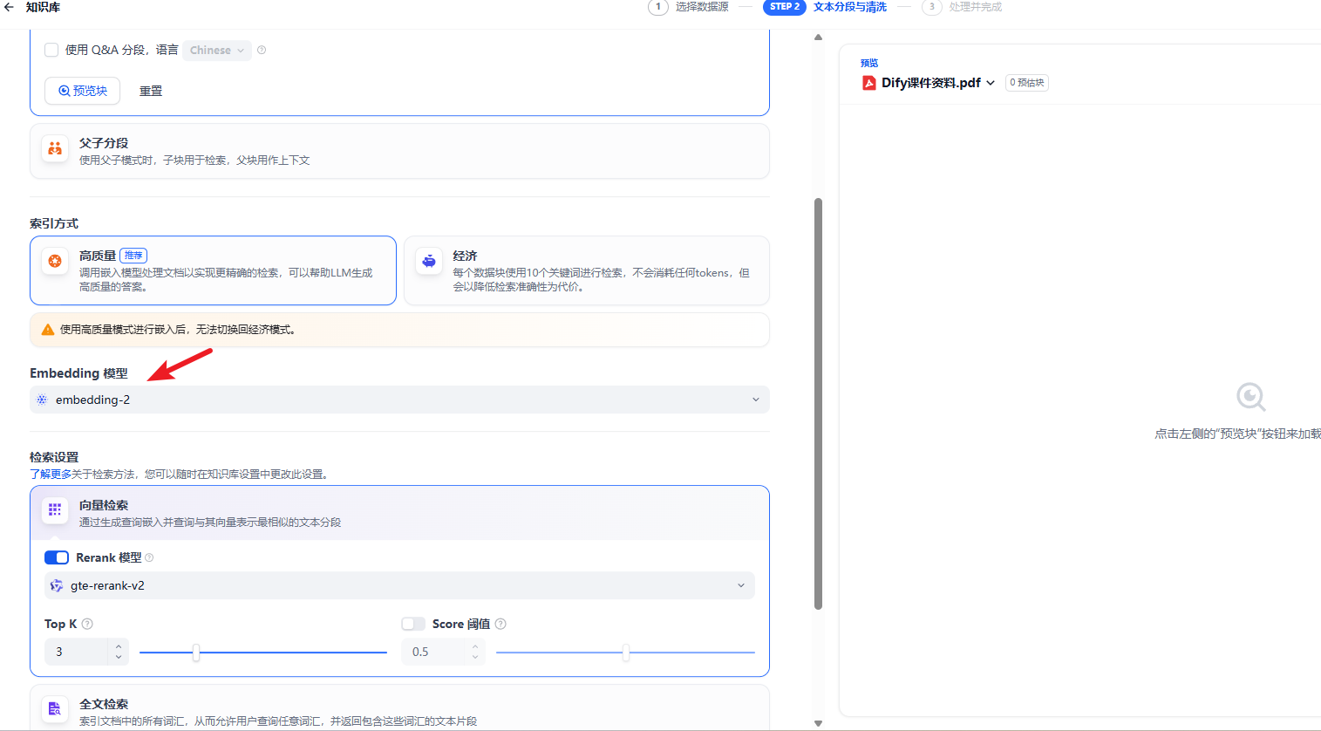Click the 经济 index mode icon
This screenshot has height=731, width=1321.
[x=429, y=262]
